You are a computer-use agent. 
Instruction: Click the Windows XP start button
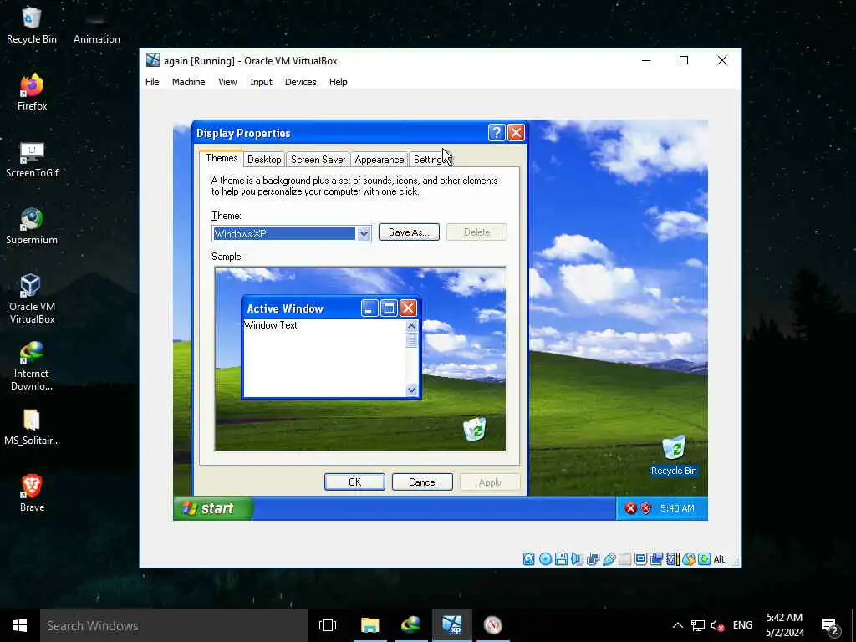coord(213,508)
